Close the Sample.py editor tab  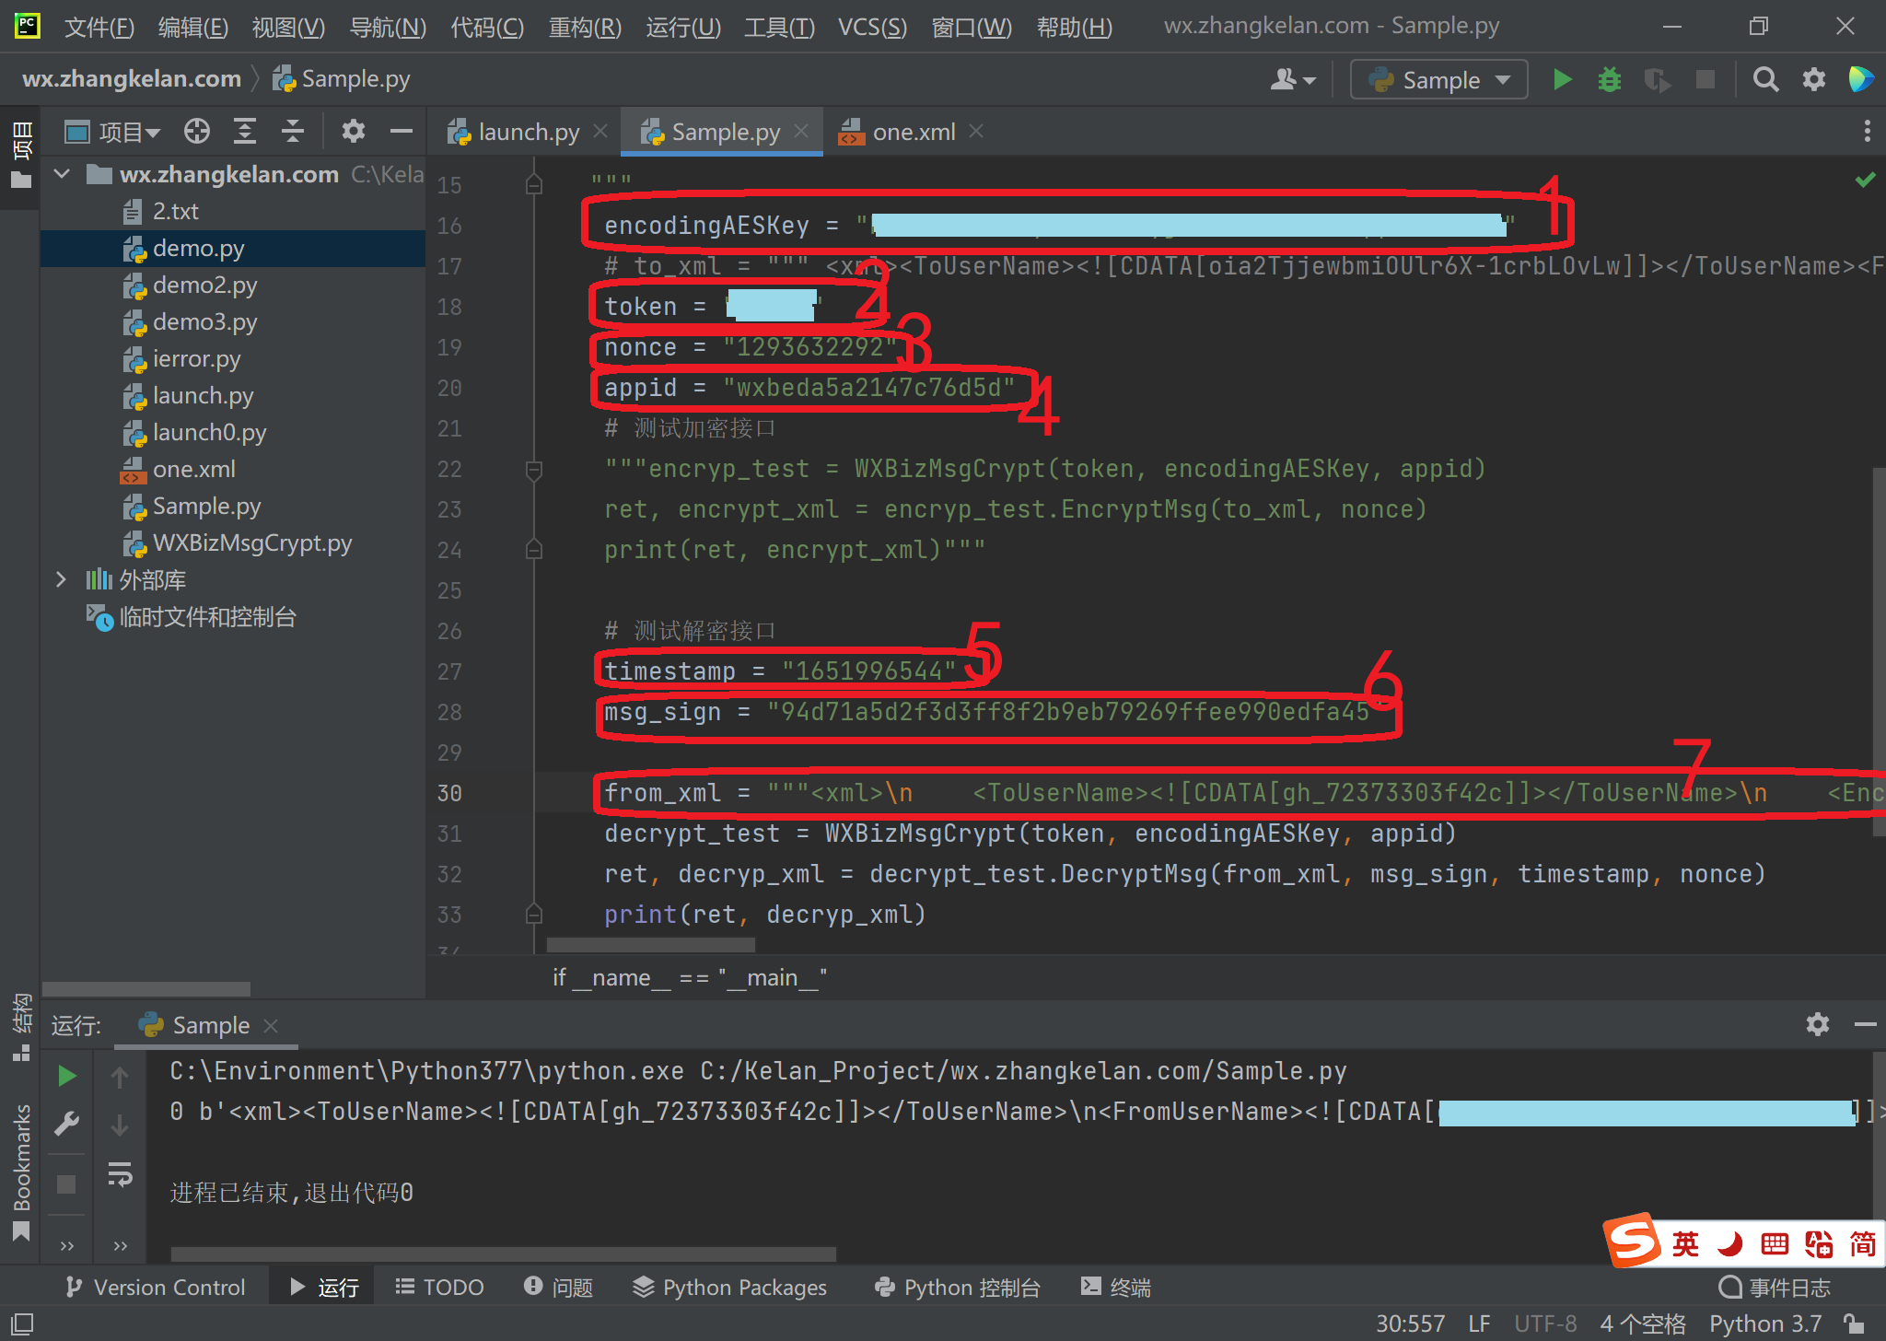tap(801, 132)
